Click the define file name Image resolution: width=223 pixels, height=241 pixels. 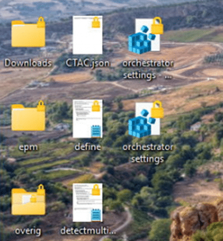87,147
